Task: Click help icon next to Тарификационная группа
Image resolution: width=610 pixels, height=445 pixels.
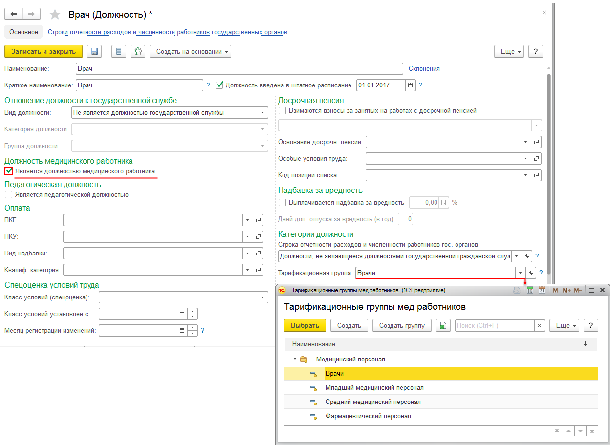Action: pos(541,273)
